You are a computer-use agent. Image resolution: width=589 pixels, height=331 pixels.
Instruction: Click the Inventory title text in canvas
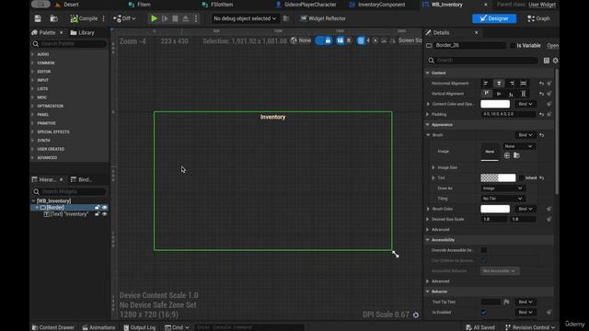pyautogui.click(x=272, y=117)
